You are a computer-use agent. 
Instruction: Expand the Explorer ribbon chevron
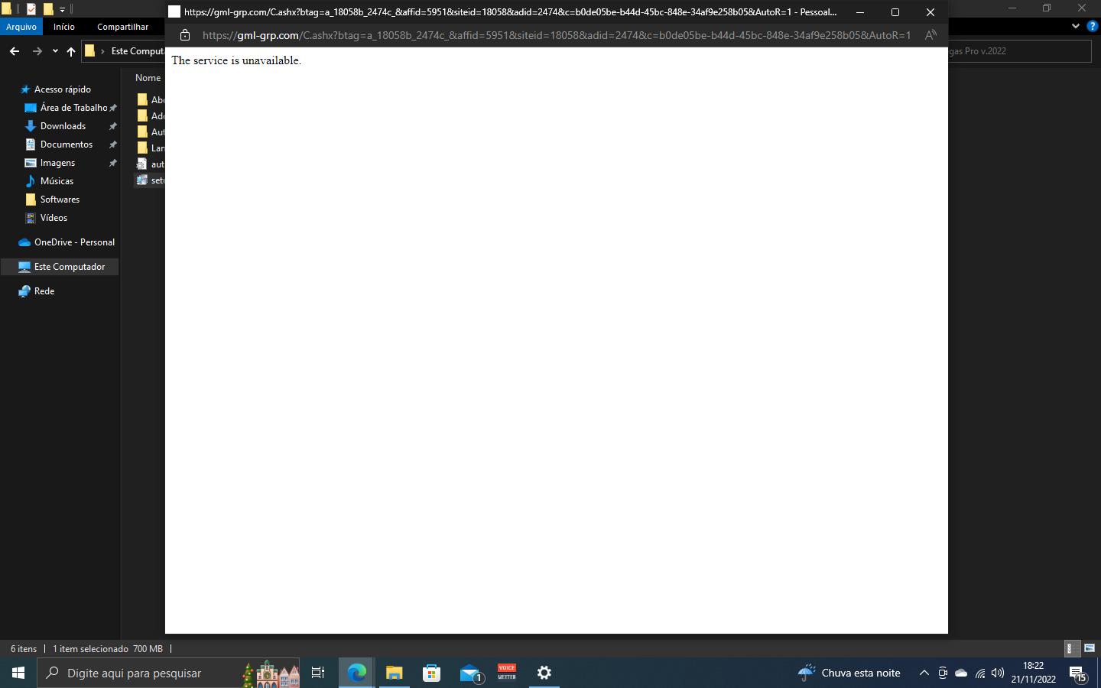point(1075,26)
